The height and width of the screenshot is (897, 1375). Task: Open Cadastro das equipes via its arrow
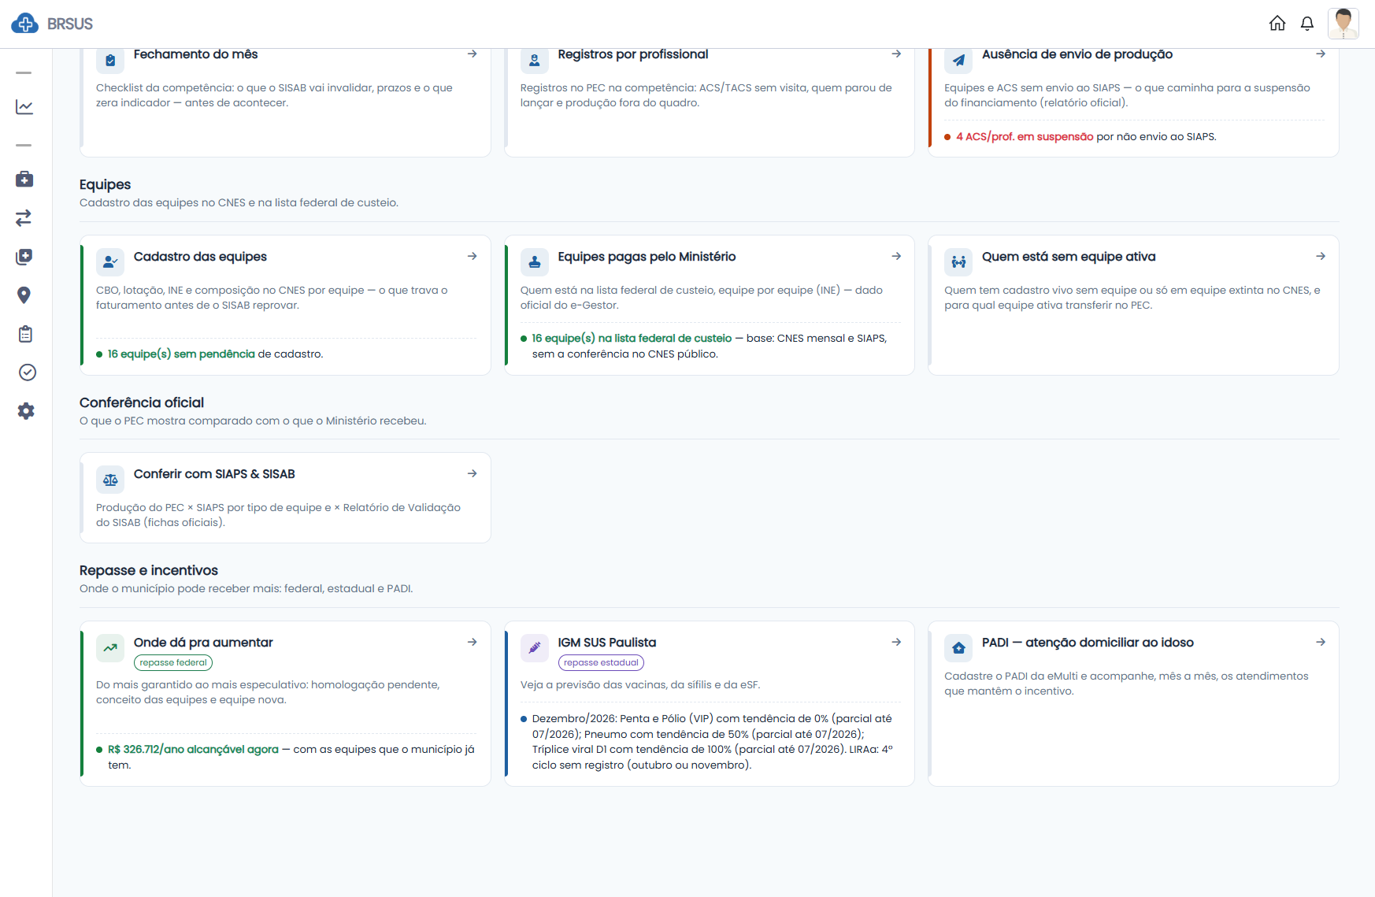pos(473,256)
